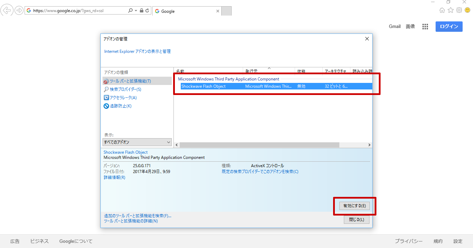Open the Google apps grid icon
473x248 pixels.
(x=425, y=27)
